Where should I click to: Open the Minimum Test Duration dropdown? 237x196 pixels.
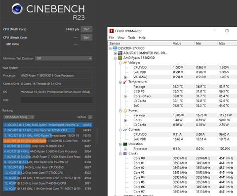(64, 58)
